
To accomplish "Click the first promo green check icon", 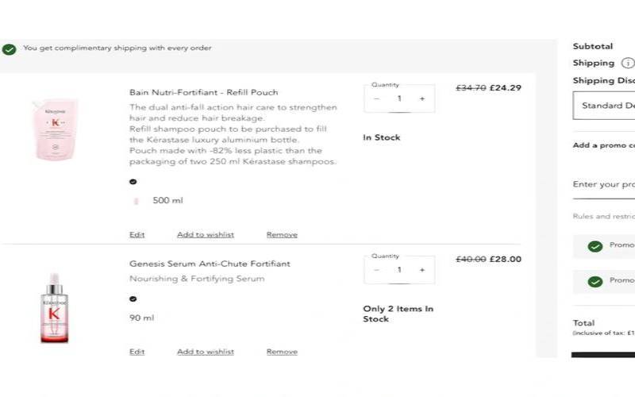I will 595,246.
